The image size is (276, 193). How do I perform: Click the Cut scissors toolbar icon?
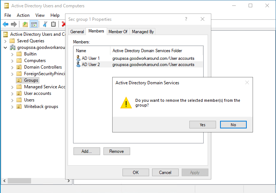[45, 24]
